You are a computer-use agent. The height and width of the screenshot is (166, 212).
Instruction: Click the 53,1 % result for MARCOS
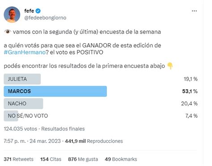coord(190,91)
